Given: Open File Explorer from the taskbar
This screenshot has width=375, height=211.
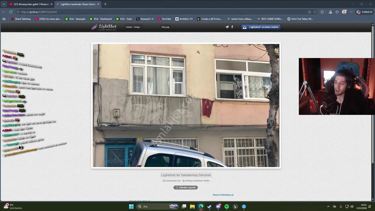Looking at the screenshot, I should pos(192,207).
